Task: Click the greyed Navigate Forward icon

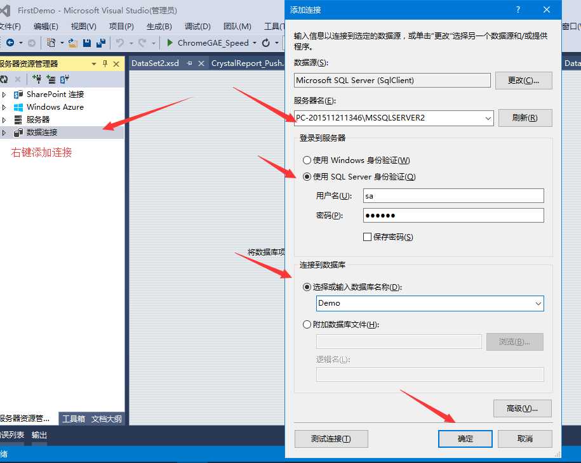Action: (32, 43)
